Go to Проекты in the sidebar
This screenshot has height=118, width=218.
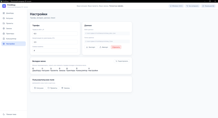(x=14, y=23)
